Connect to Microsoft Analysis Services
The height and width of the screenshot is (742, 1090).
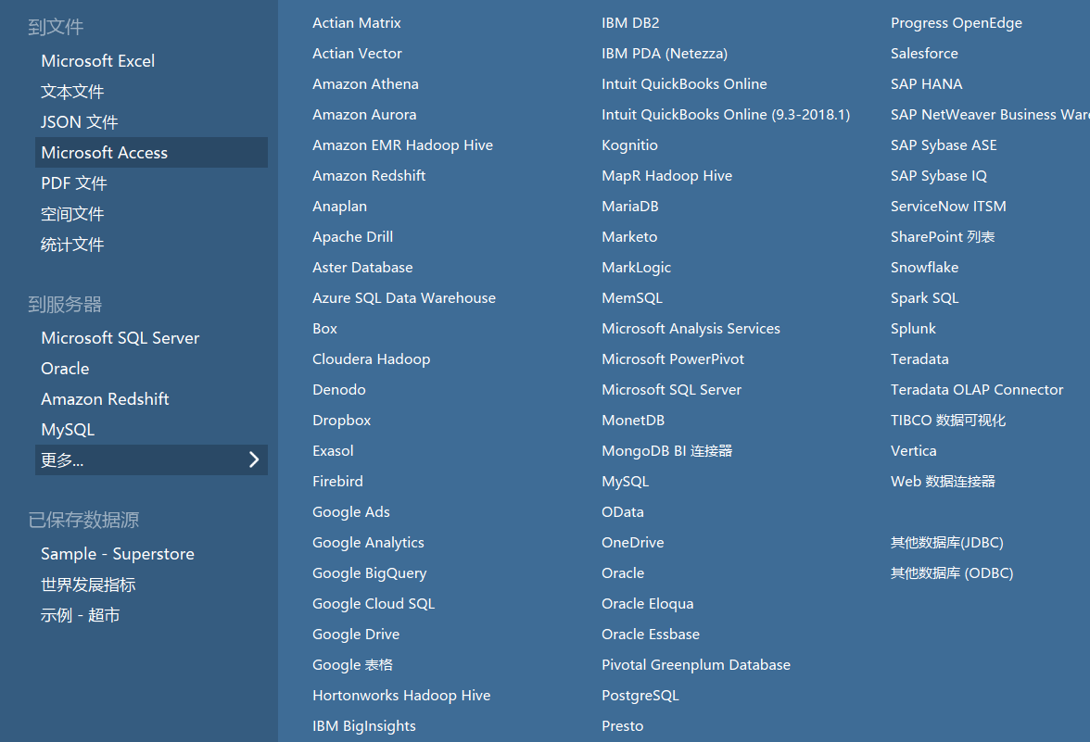pos(691,329)
